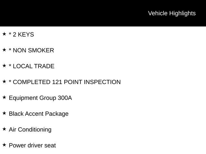The width and height of the screenshot is (206, 154).
Task: Click the star icon beside 2 KEYS
Action: [x=4, y=34]
